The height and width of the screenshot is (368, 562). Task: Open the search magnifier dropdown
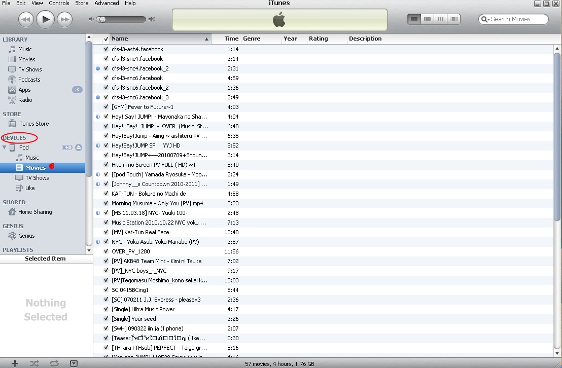485,19
